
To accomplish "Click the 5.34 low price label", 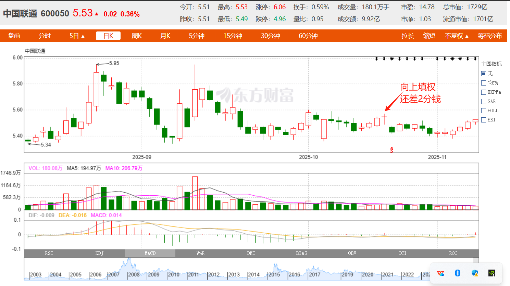I will pos(46,145).
